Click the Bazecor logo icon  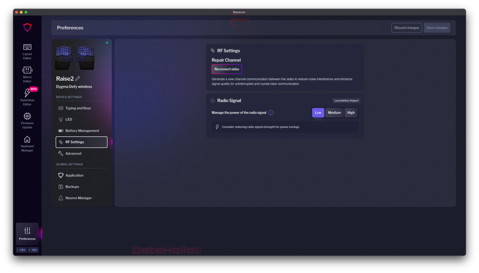(x=27, y=28)
